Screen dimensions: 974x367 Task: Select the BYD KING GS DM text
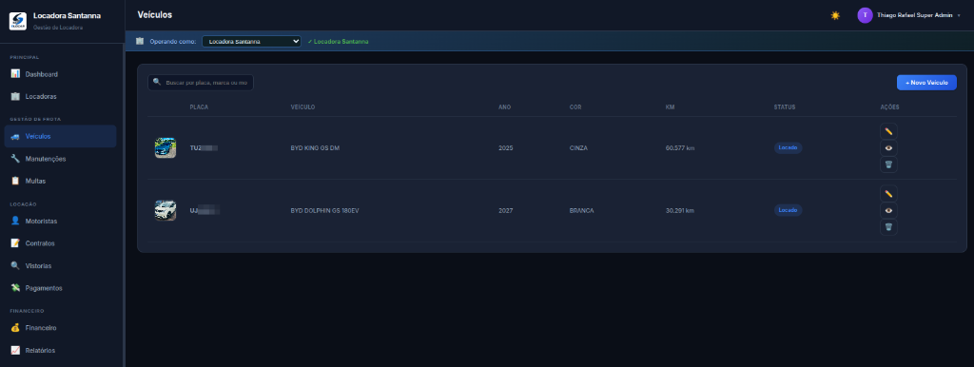pos(315,148)
